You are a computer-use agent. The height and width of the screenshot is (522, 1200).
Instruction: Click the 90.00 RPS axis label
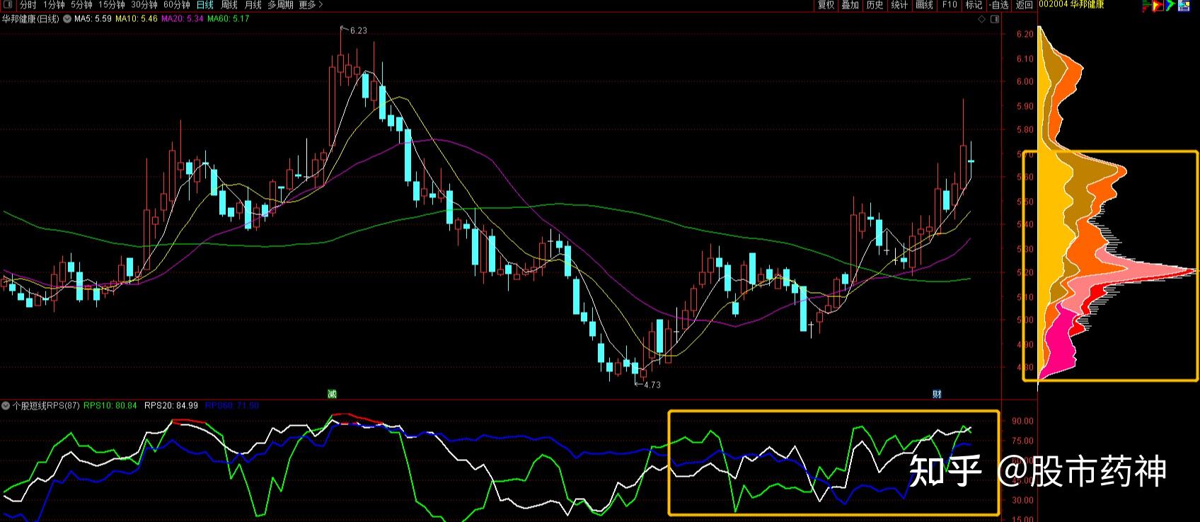[1023, 421]
